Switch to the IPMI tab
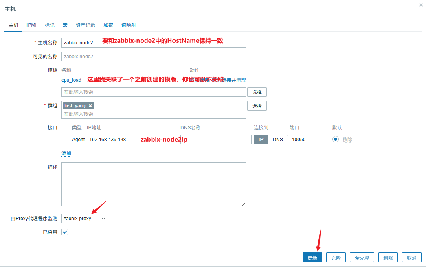This screenshot has height=267, width=426. pyautogui.click(x=31, y=25)
